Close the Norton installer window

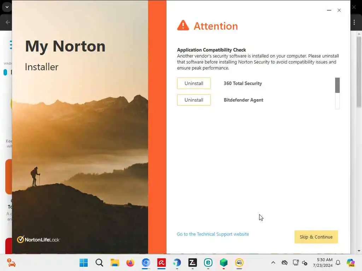coord(339,10)
